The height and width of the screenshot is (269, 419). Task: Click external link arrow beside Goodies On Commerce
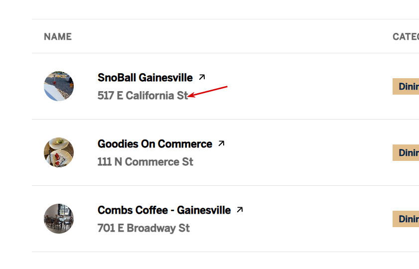click(x=221, y=143)
